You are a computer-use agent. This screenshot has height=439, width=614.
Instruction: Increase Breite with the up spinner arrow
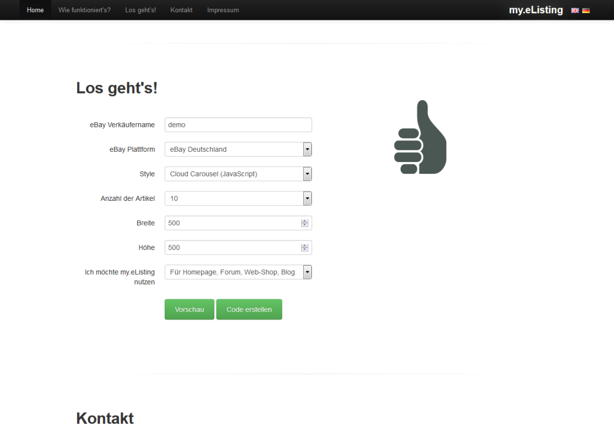click(x=305, y=221)
